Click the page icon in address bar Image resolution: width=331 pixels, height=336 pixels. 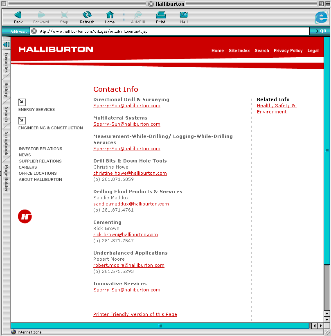coord(34,31)
